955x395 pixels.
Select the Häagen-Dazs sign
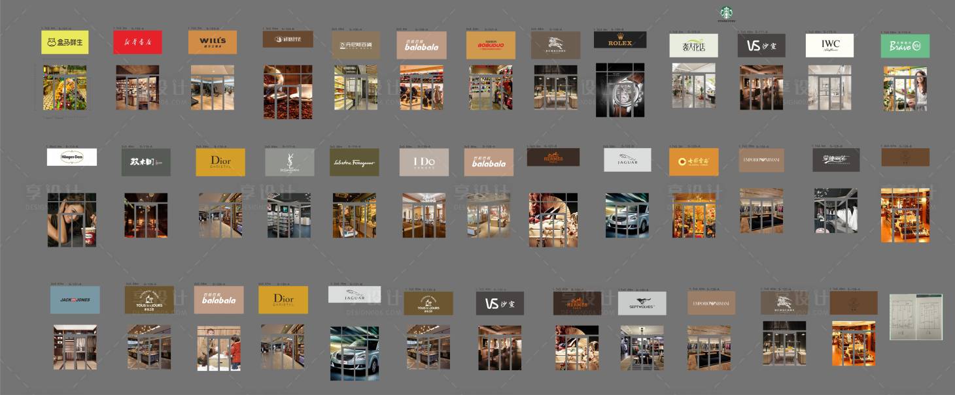tap(72, 157)
